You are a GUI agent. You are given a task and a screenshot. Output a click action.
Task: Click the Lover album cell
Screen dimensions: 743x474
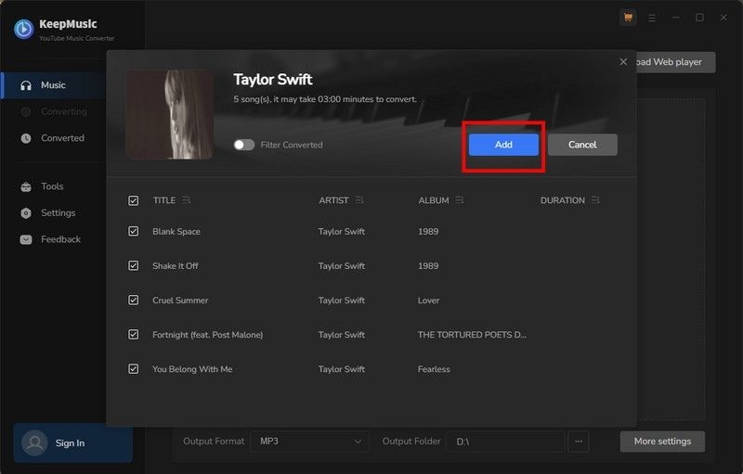pyautogui.click(x=428, y=300)
